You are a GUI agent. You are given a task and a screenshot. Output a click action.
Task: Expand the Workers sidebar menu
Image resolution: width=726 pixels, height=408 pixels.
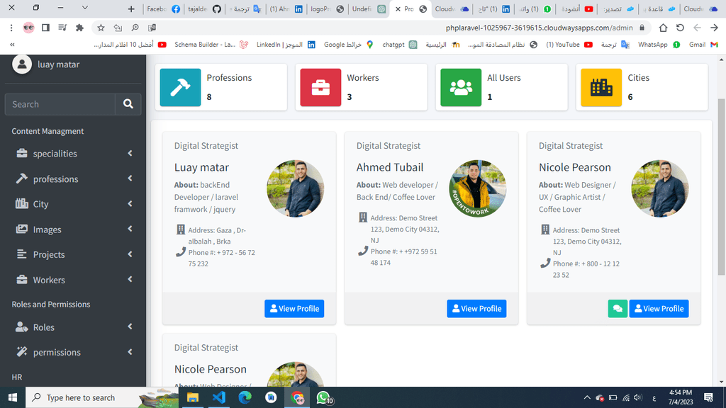point(73,280)
